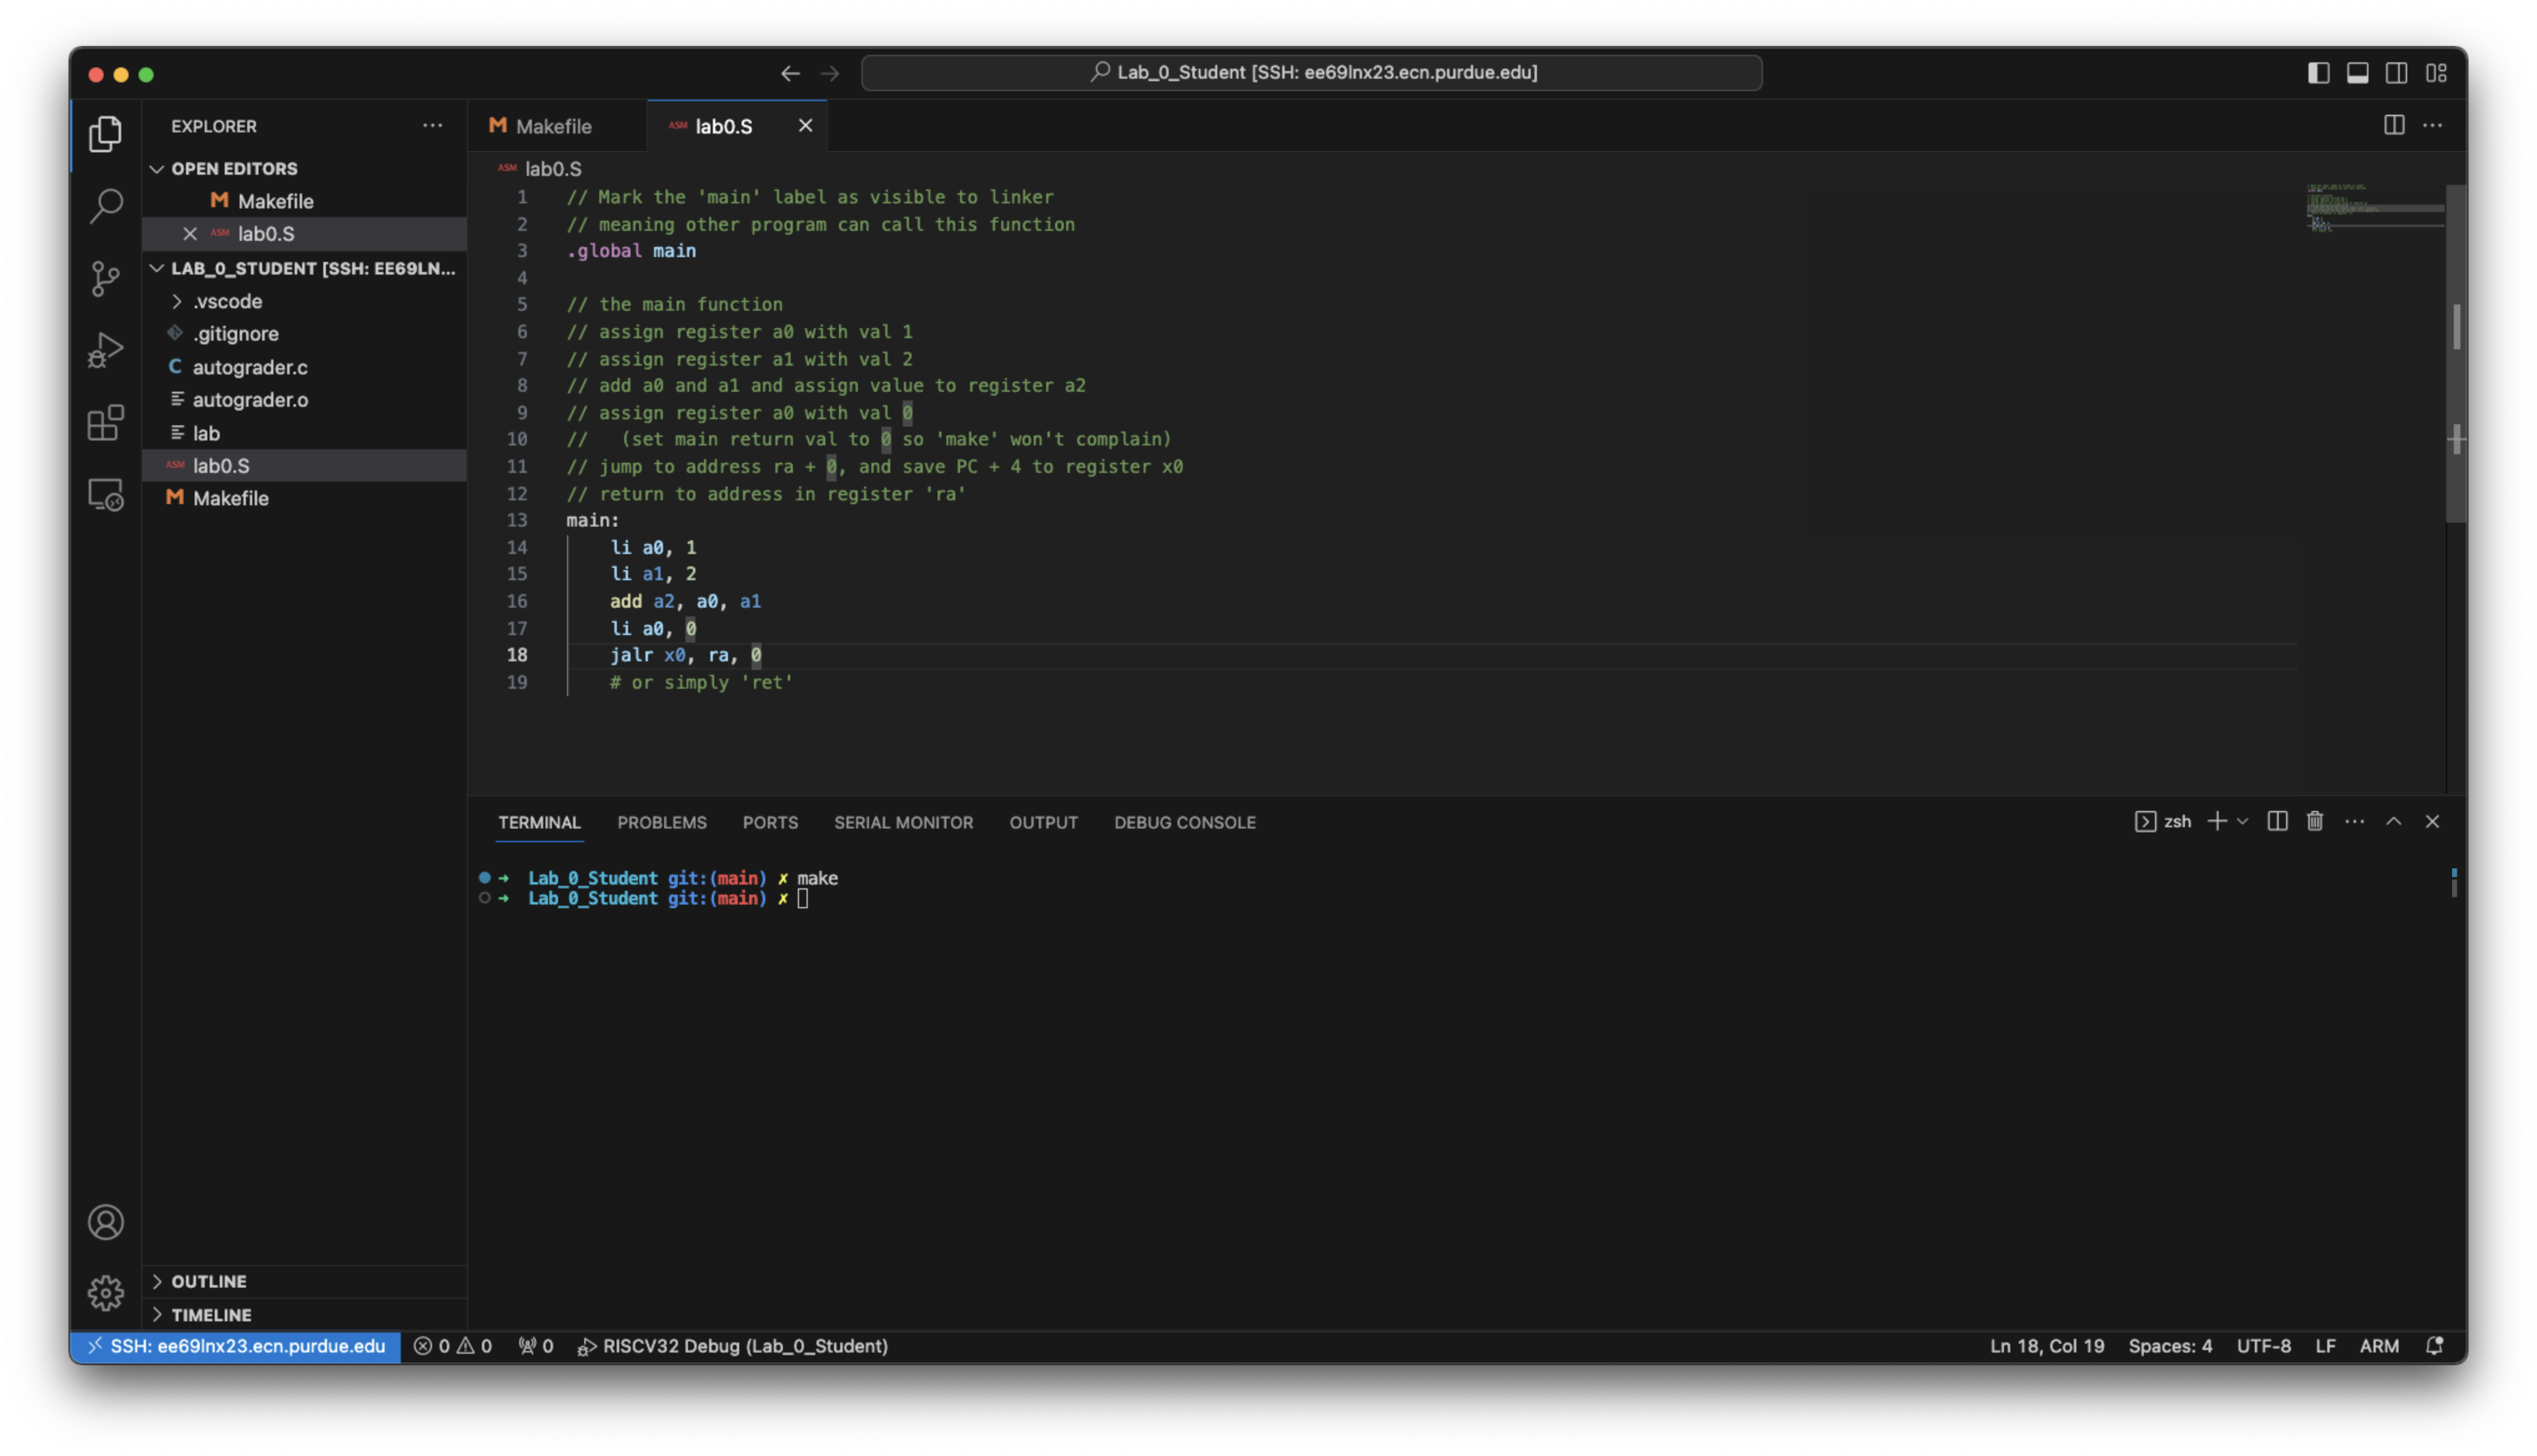The image size is (2537, 1456).
Task: Change file encoding UTF-8
Action: (x=2263, y=1346)
